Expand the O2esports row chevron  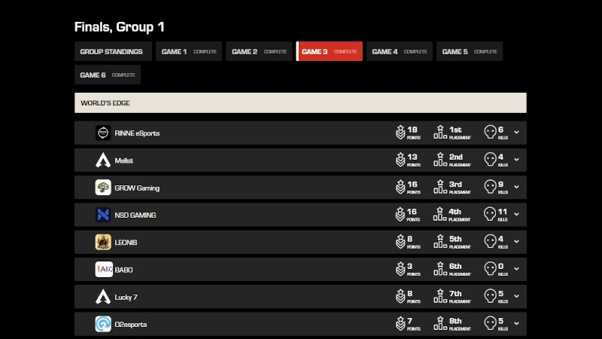(x=516, y=323)
